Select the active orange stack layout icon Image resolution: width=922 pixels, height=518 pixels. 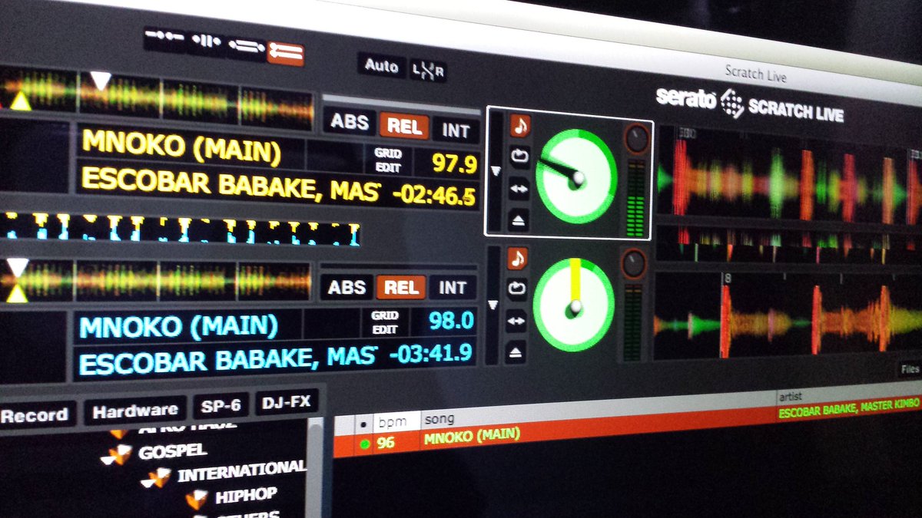[x=286, y=53]
